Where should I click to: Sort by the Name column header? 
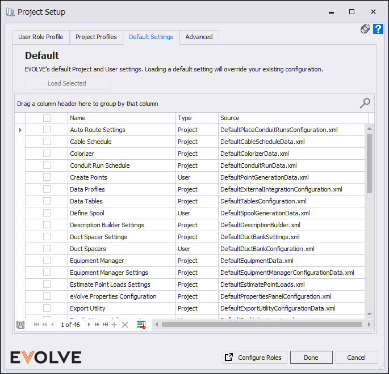pos(122,118)
